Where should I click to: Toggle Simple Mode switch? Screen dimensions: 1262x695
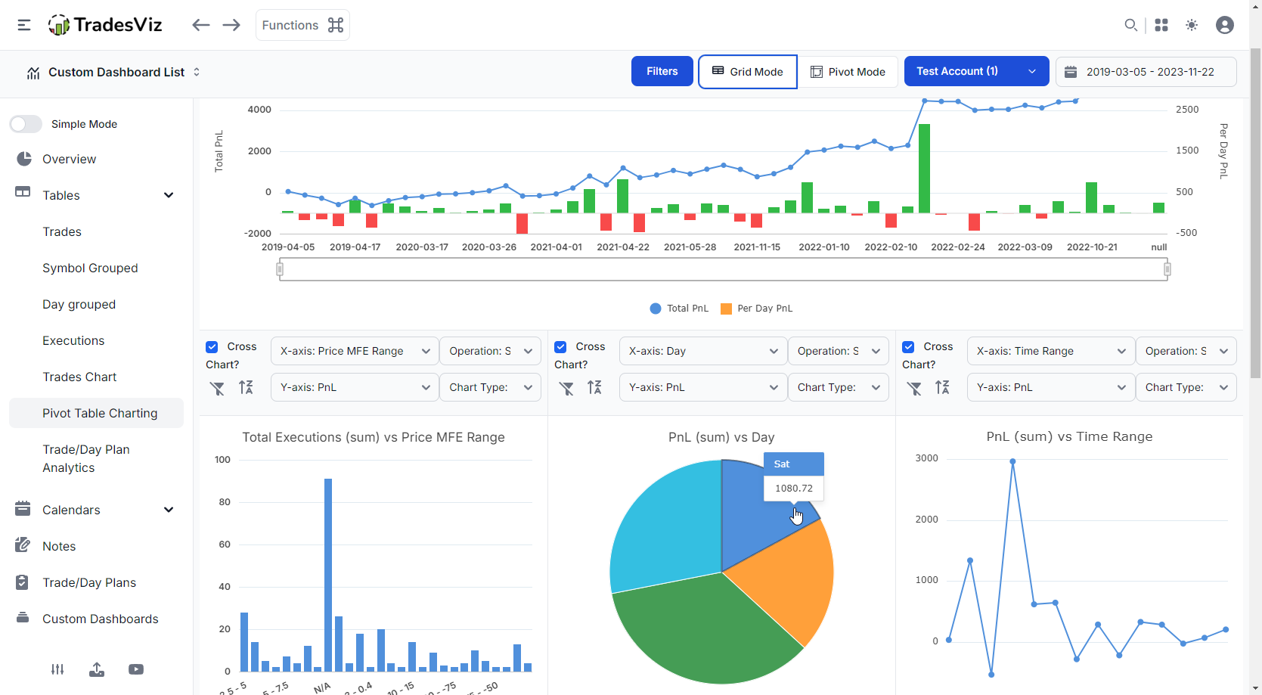tap(26, 124)
